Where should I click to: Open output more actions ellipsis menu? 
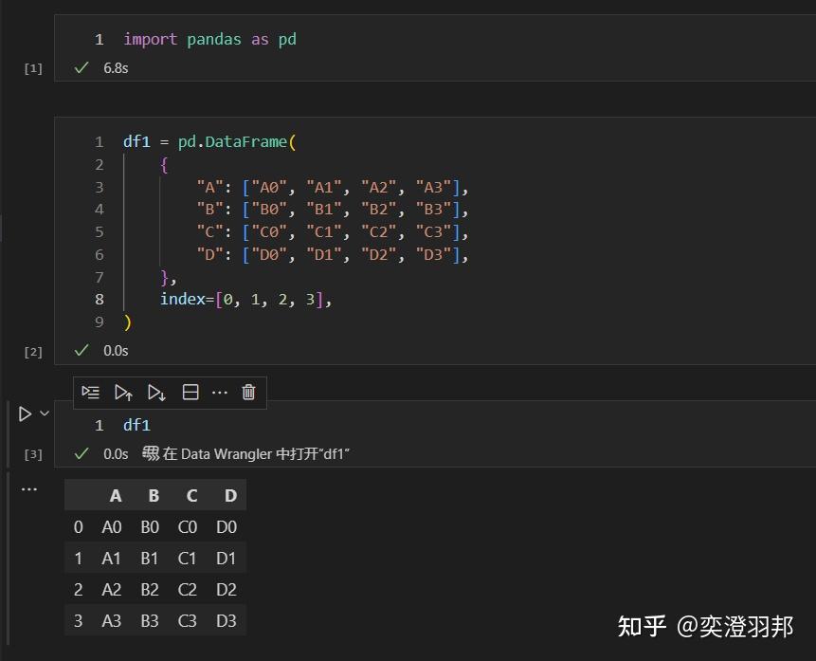pyautogui.click(x=29, y=489)
